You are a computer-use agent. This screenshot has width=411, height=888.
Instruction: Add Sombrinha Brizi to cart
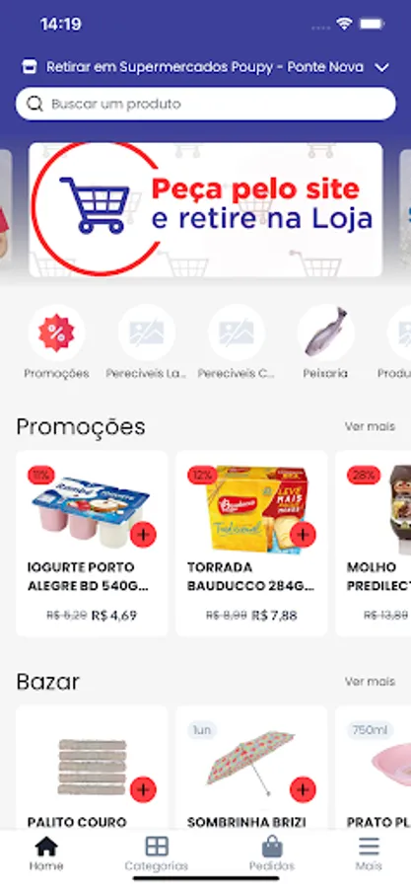[x=303, y=789]
